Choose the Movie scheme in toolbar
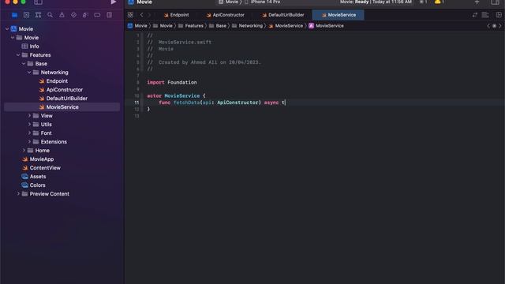 pyautogui.click(x=230, y=2)
